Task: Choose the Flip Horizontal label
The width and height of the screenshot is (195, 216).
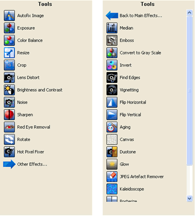Action: [x=133, y=102]
